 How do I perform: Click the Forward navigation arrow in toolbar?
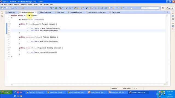coord(126,8)
